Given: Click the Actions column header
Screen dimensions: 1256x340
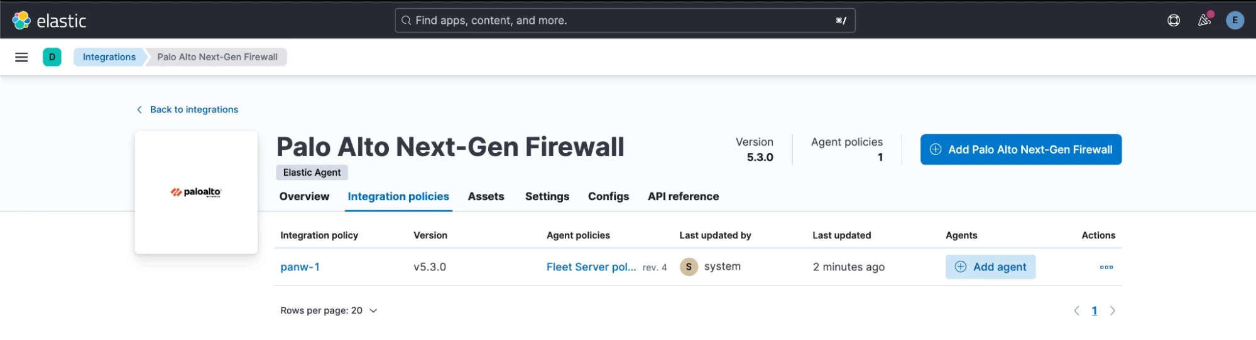Looking at the screenshot, I should tap(1098, 235).
